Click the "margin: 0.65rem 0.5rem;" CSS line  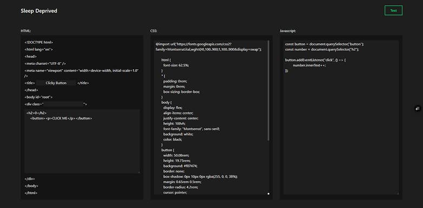pyautogui.click(x=182, y=182)
